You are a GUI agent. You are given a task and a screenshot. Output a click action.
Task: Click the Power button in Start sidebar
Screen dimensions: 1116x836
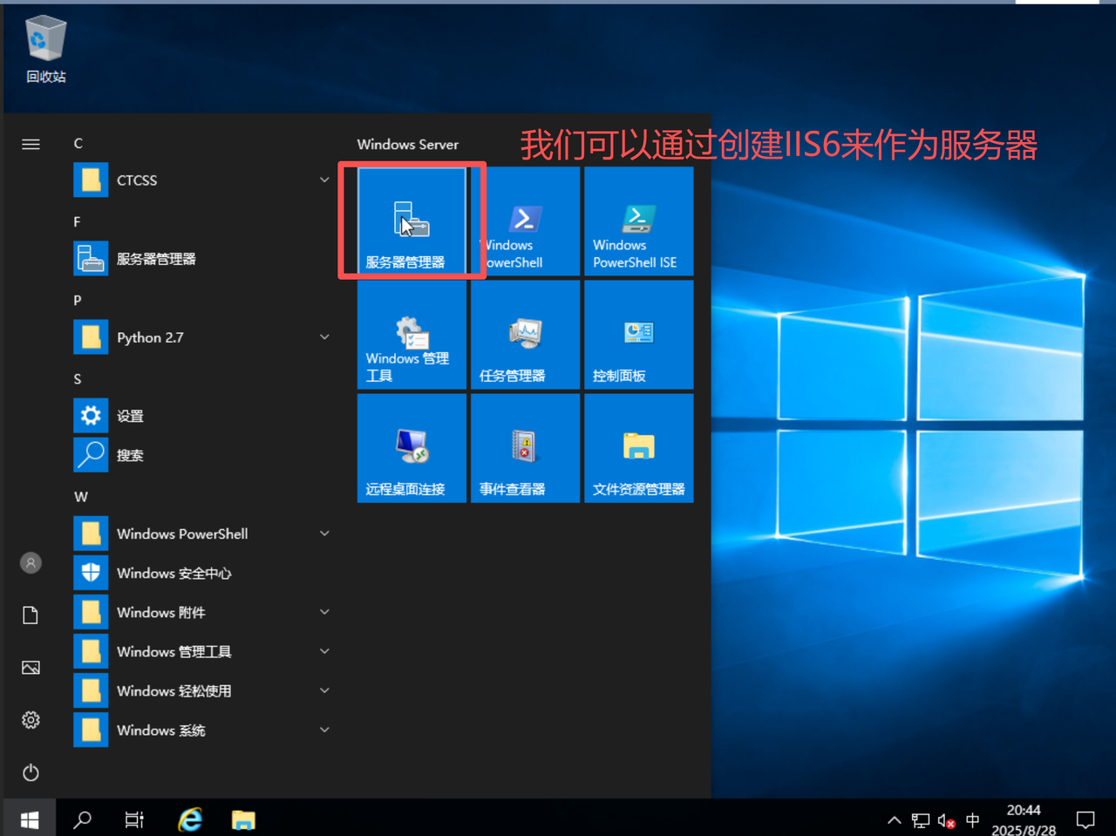click(31, 772)
